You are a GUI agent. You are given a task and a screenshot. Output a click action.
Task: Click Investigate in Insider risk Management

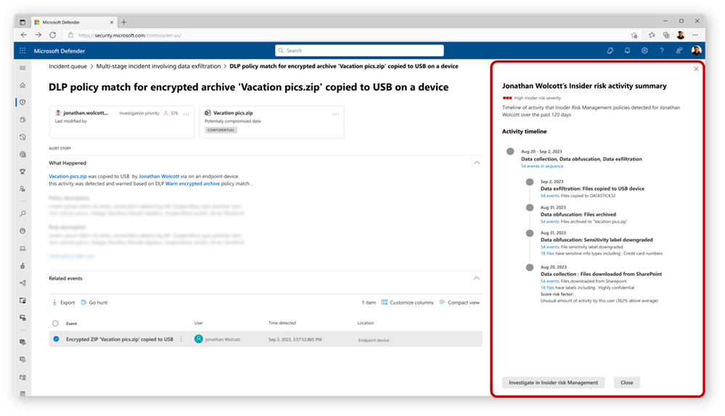tap(553, 383)
